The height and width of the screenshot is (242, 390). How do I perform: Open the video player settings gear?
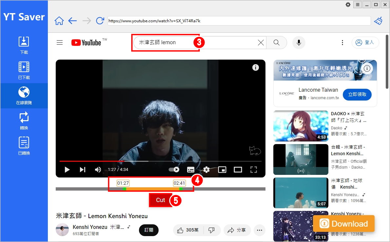(206, 169)
